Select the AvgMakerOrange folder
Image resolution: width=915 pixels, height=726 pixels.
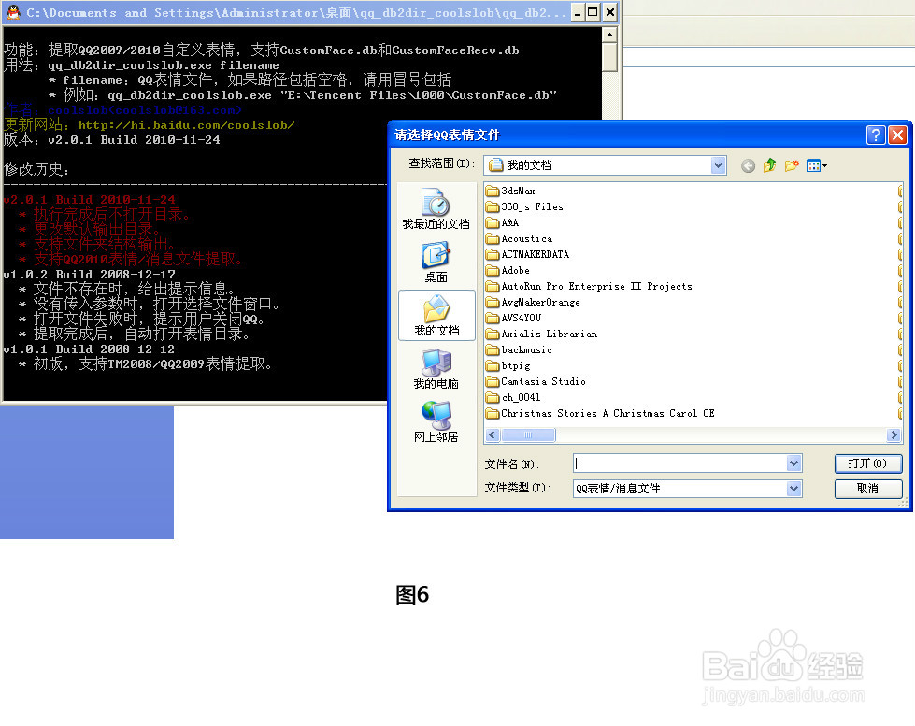[x=534, y=303]
